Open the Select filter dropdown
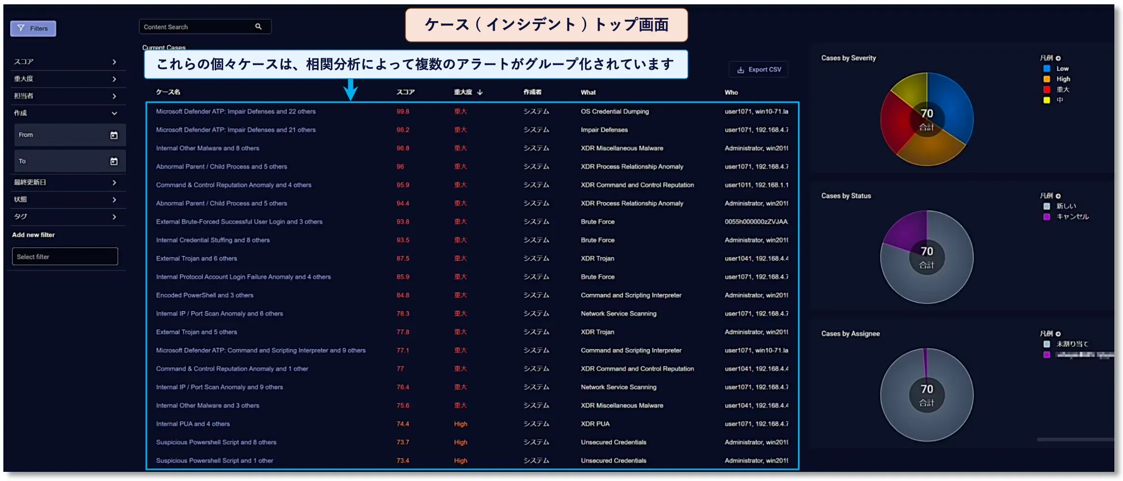Screen dimensions: 1123x481 pos(65,257)
